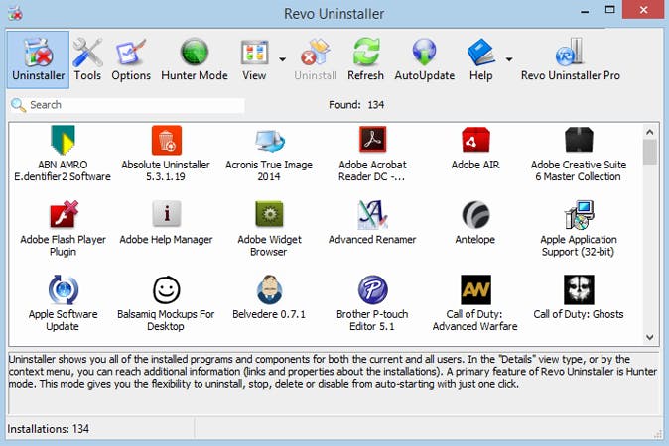Click the 'Installations: 134' status text
This screenshot has width=669, height=446.
(49, 429)
